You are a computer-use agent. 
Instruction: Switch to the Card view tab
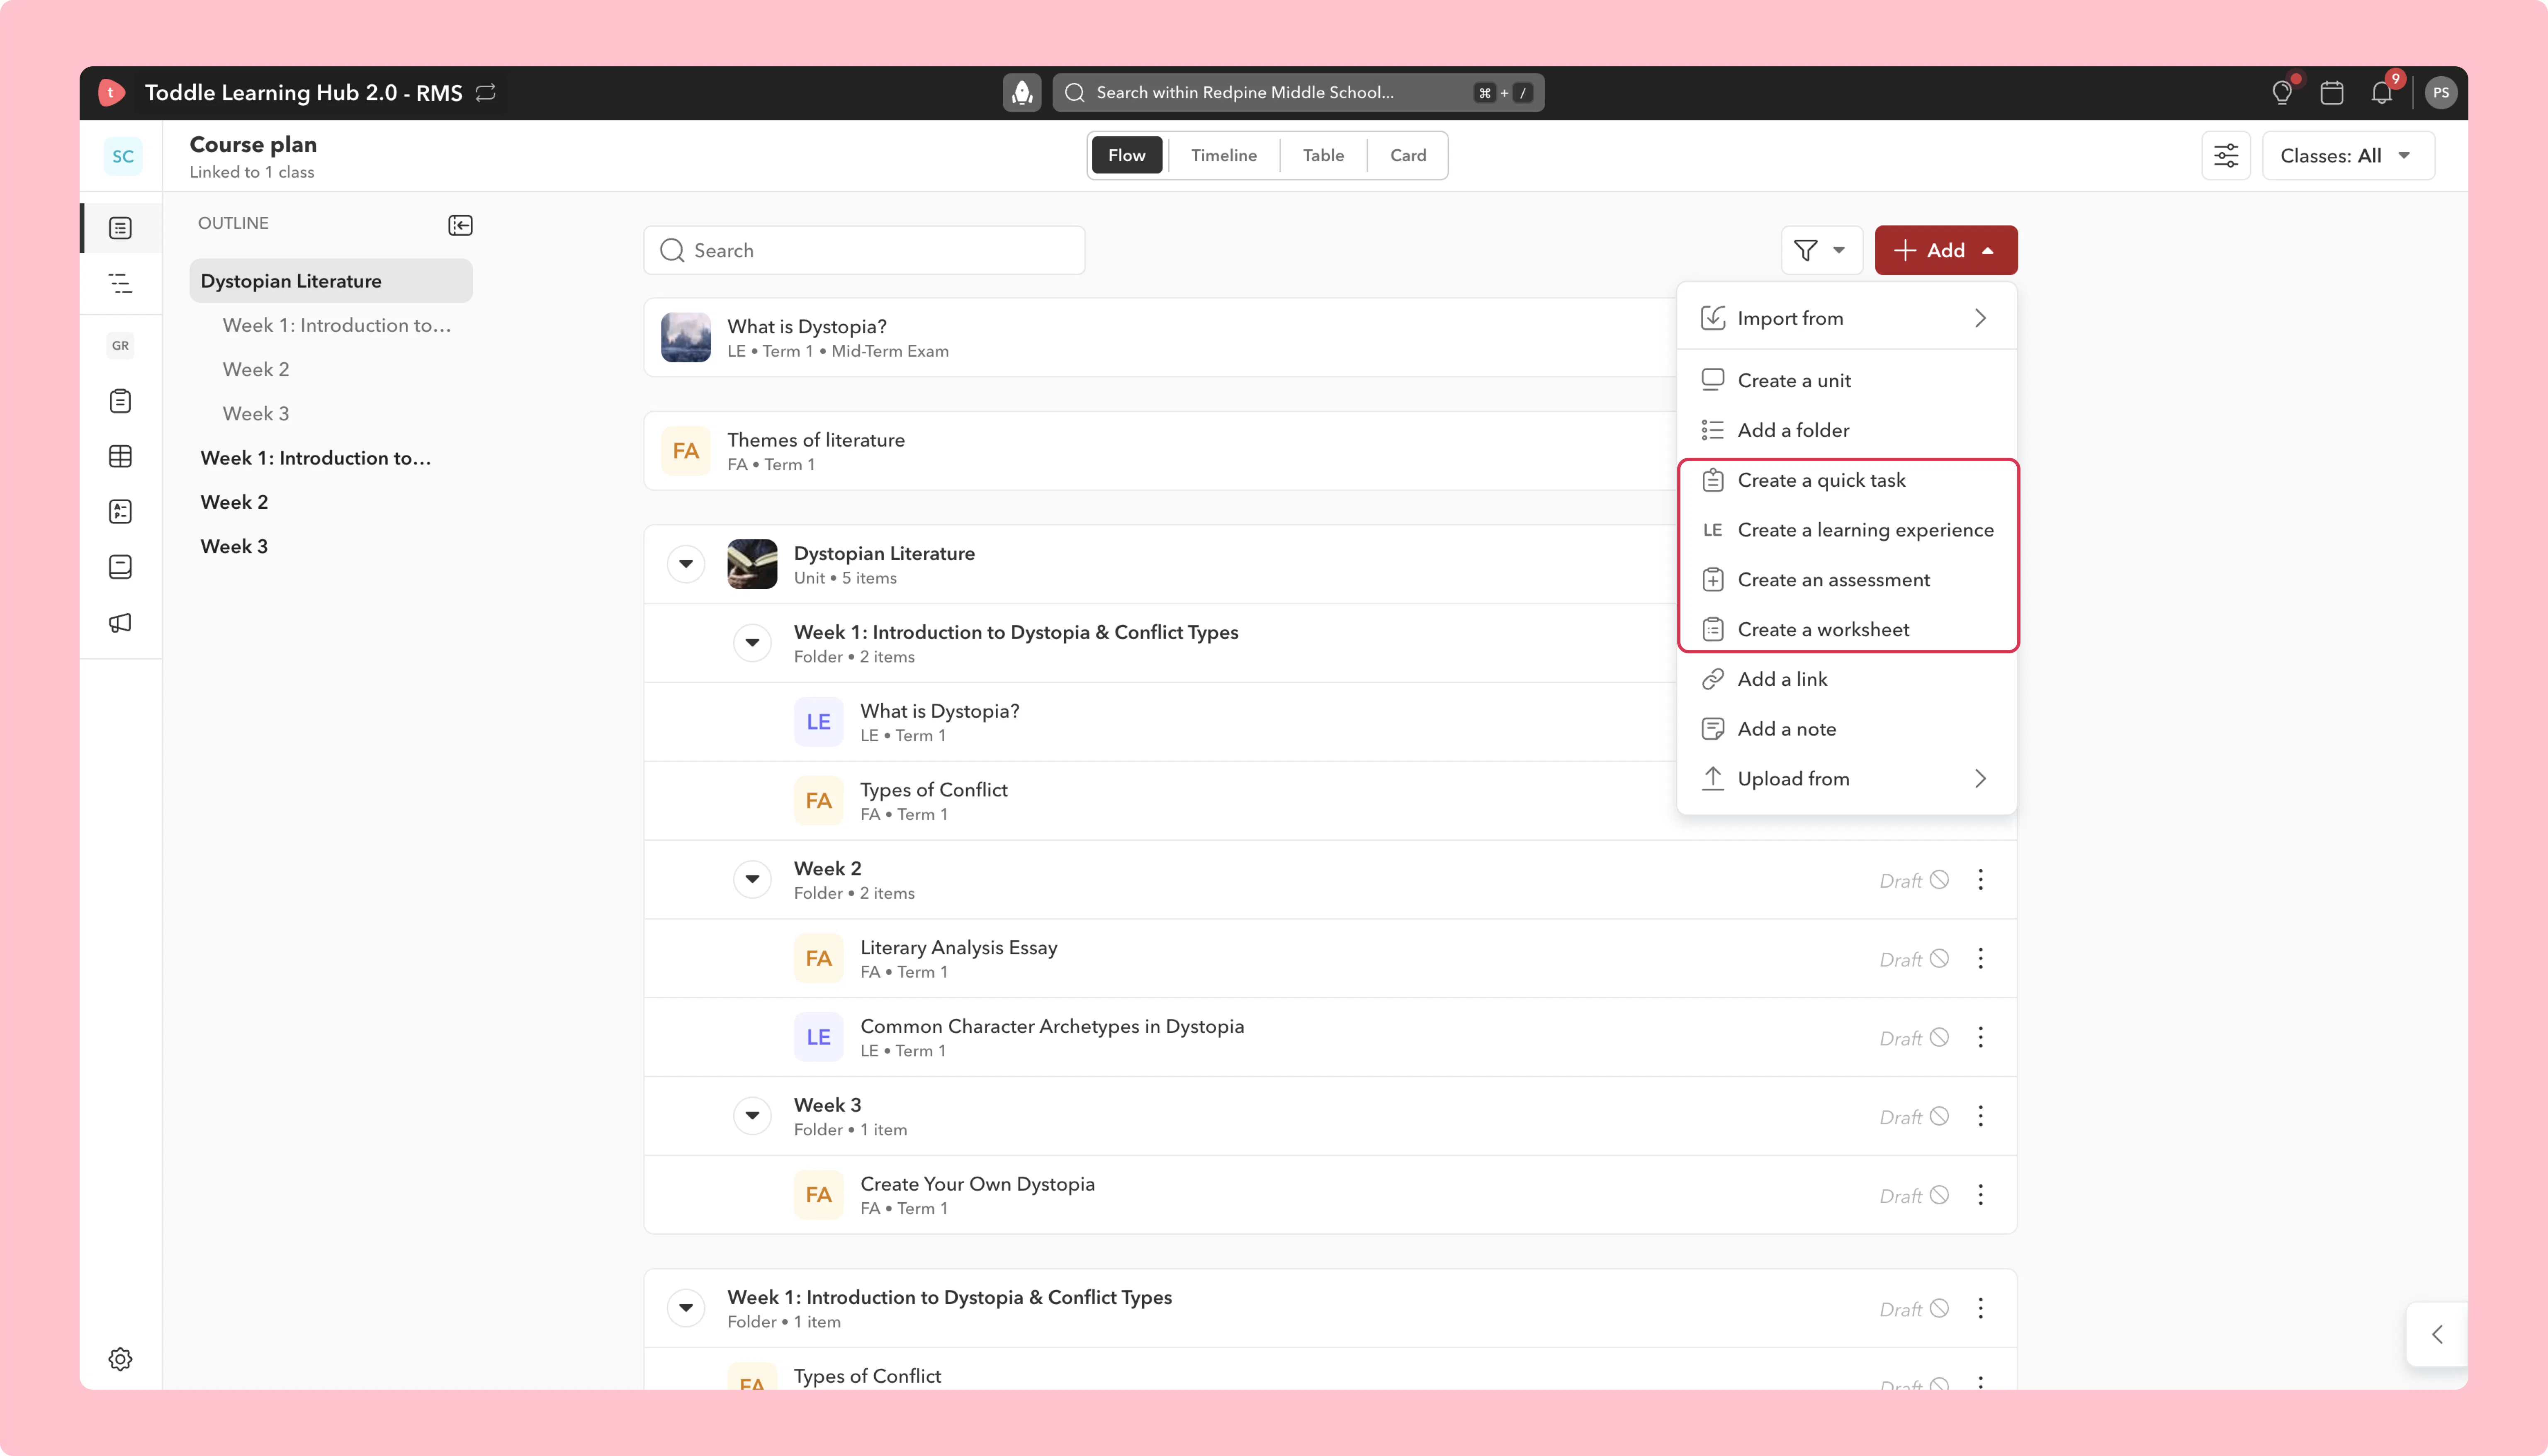click(1407, 155)
